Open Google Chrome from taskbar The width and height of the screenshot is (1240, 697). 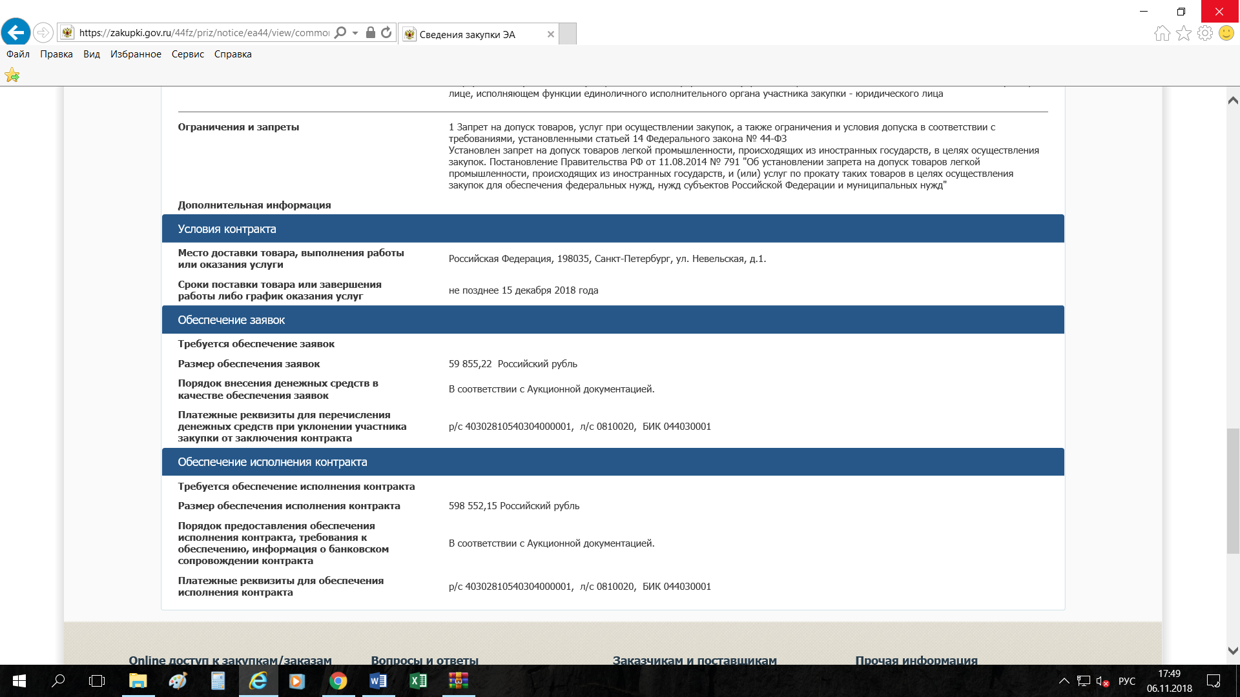pyautogui.click(x=338, y=681)
